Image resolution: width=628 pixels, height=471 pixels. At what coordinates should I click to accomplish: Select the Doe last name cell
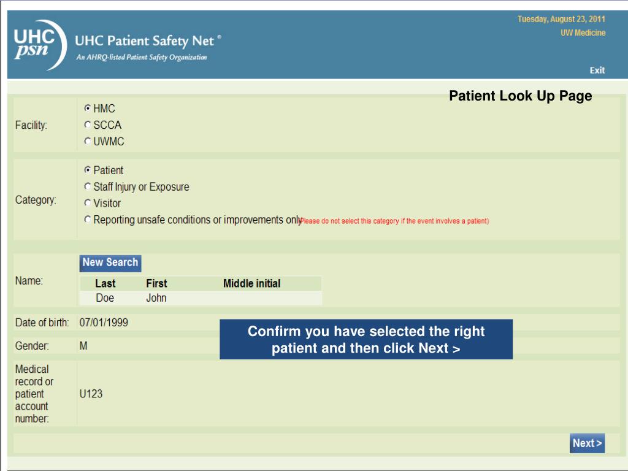click(105, 298)
